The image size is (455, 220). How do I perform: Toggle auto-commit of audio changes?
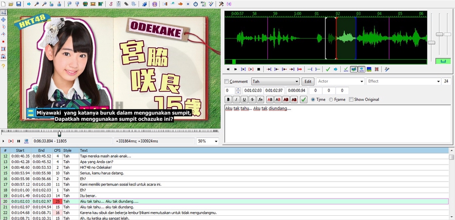coord(346,69)
